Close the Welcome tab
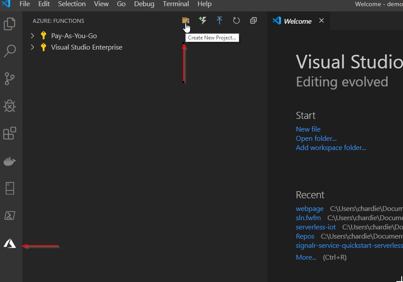The height and width of the screenshot is (282, 403). [x=321, y=21]
